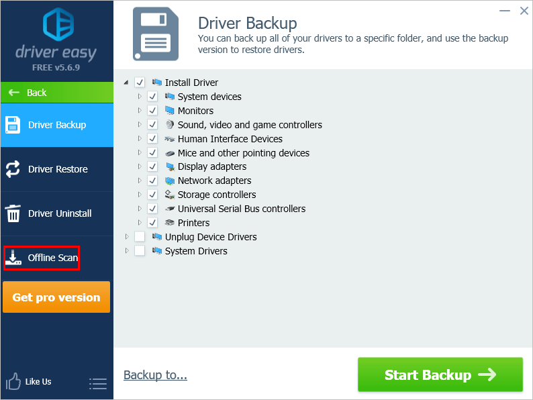Image resolution: width=533 pixels, height=400 pixels.
Task: Uncheck the Monitors checkbox
Action: 152,111
